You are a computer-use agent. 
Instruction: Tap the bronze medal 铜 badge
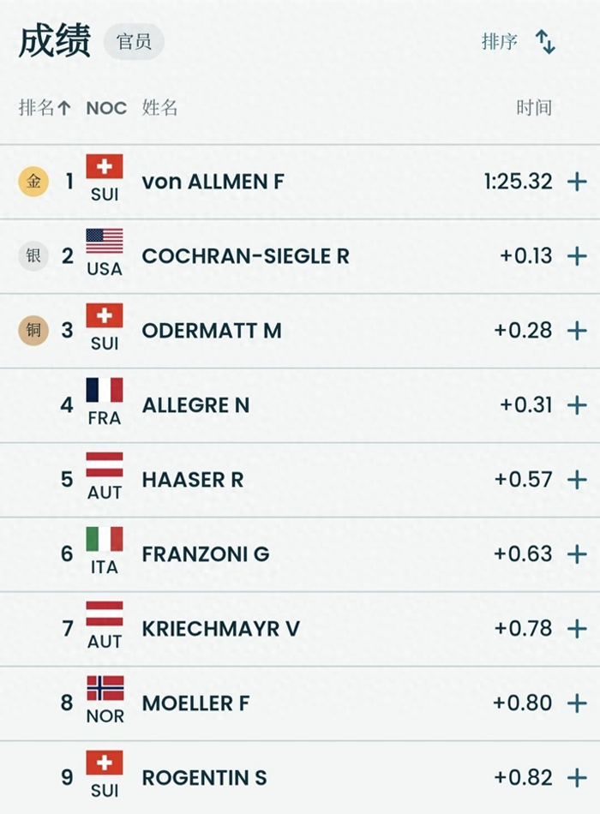click(x=33, y=331)
